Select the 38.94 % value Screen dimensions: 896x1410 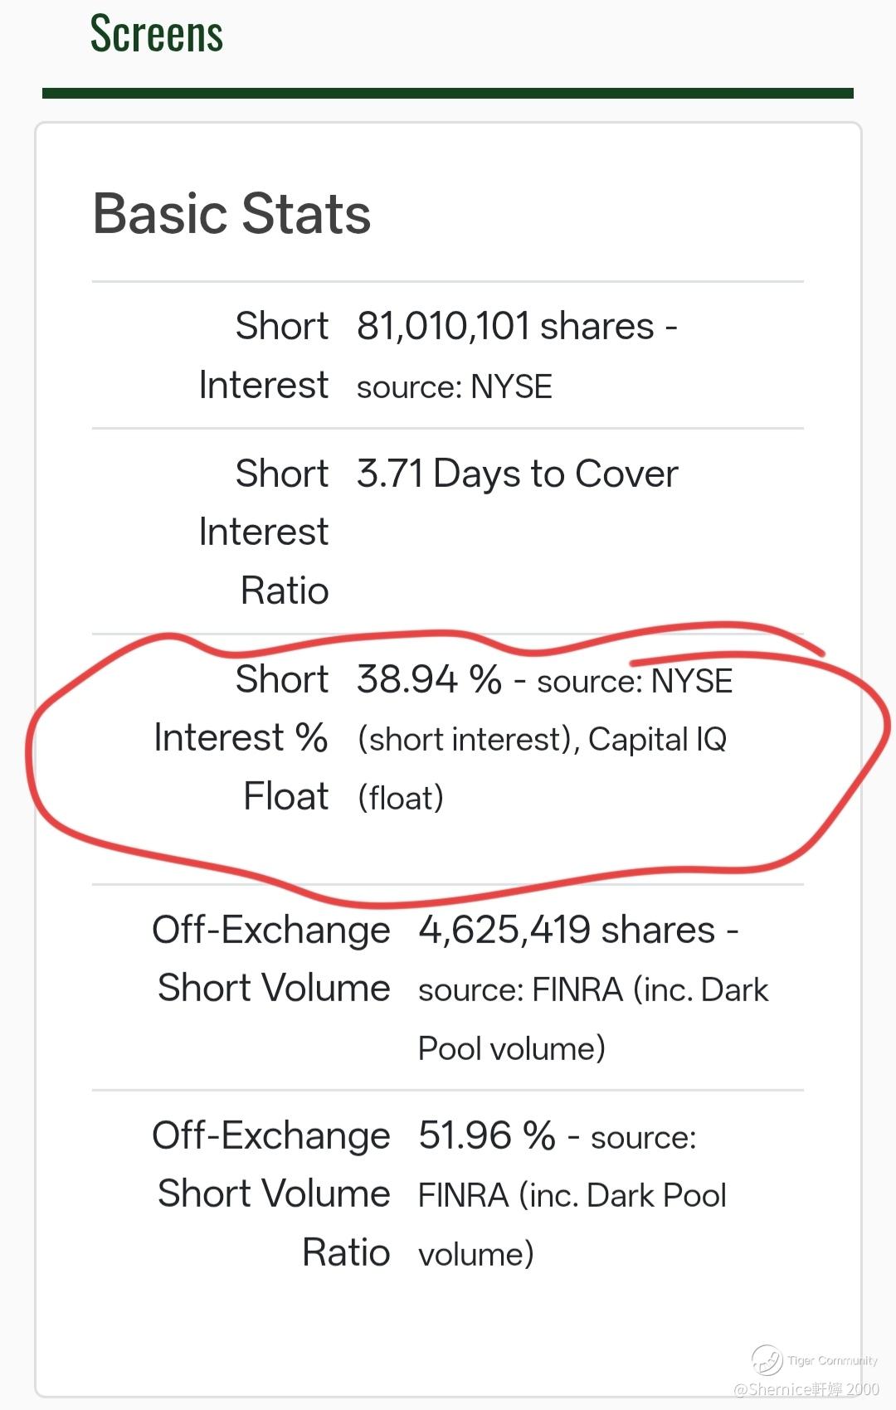pos(429,680)
